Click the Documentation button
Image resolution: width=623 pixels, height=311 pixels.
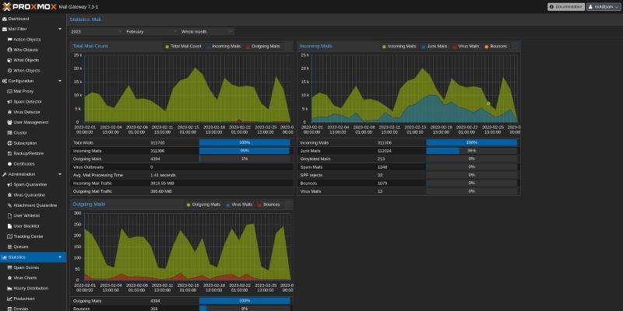click(x=565, y=6)
